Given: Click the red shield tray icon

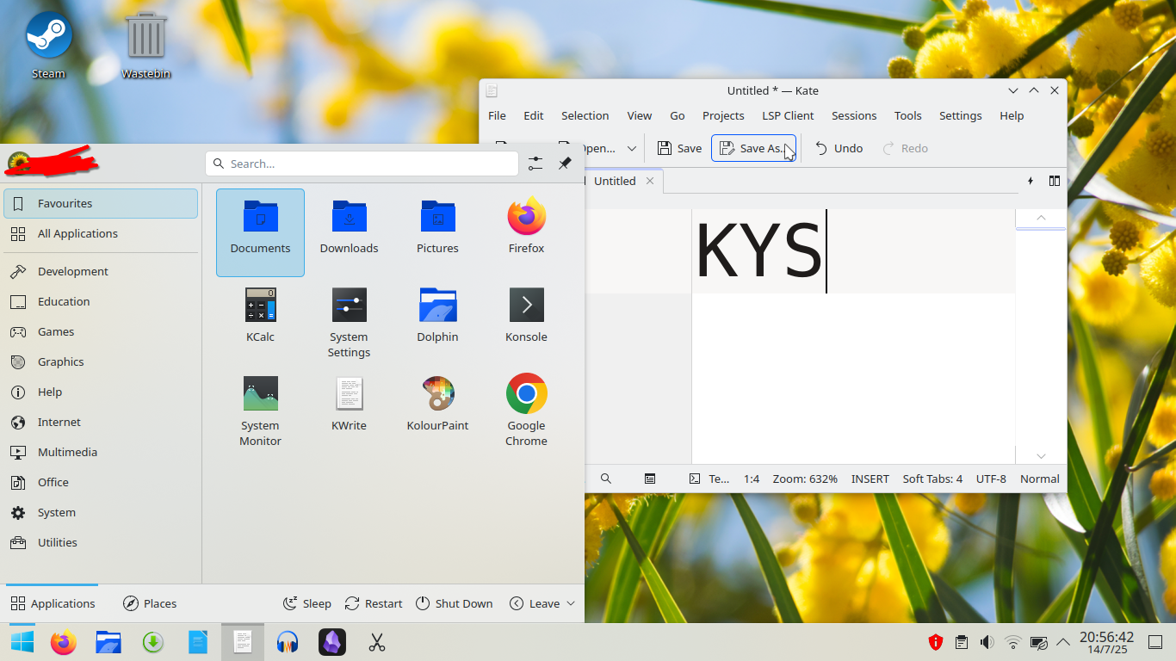Looking at the screenshot, I should point(936,642).
